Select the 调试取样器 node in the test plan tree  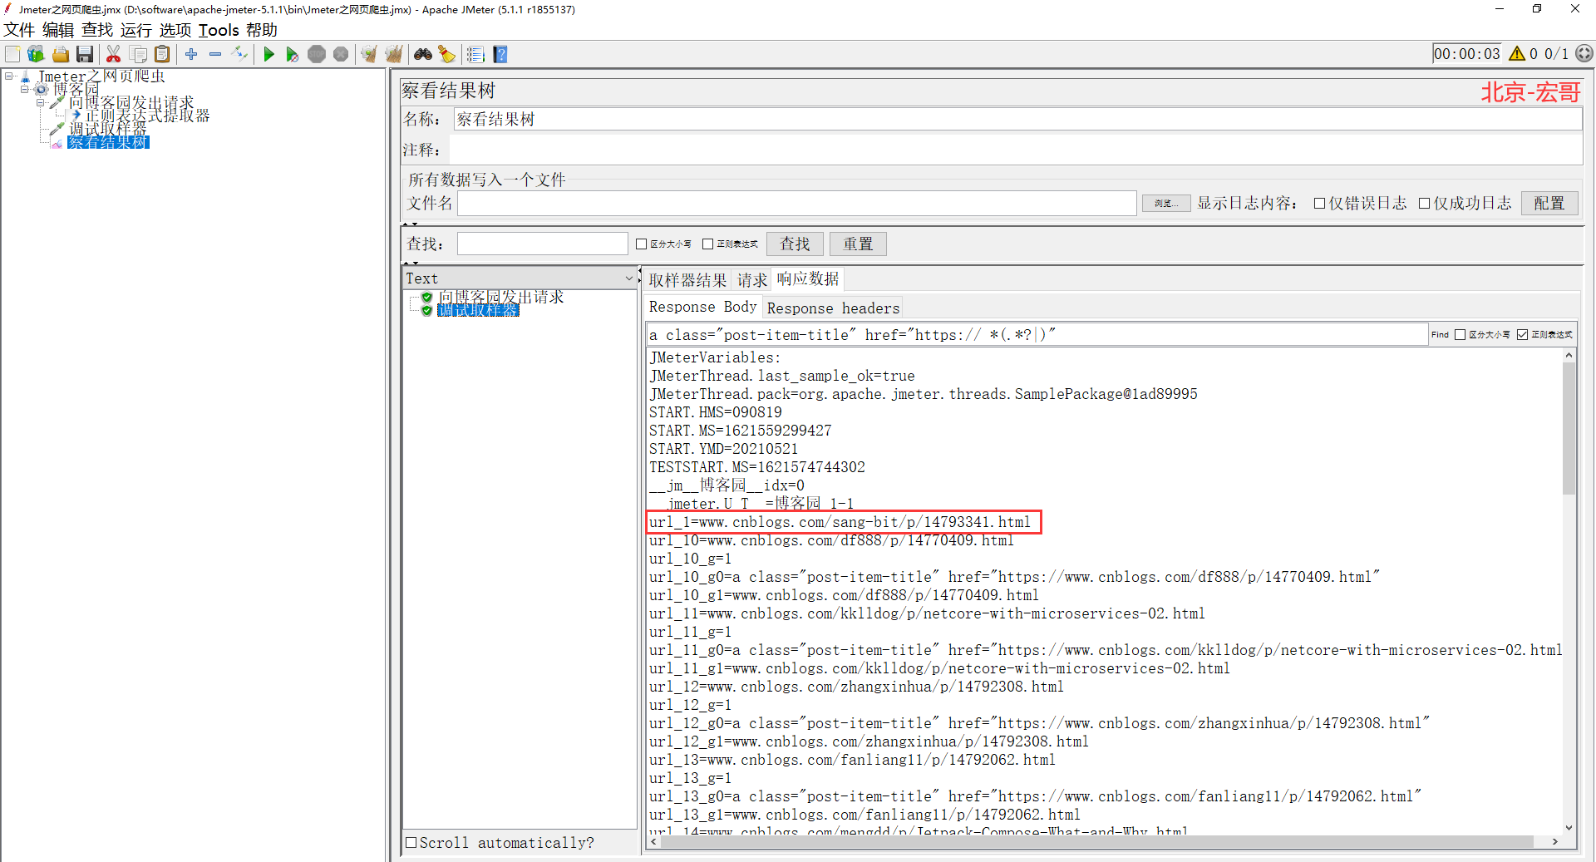tap(108, 129)
